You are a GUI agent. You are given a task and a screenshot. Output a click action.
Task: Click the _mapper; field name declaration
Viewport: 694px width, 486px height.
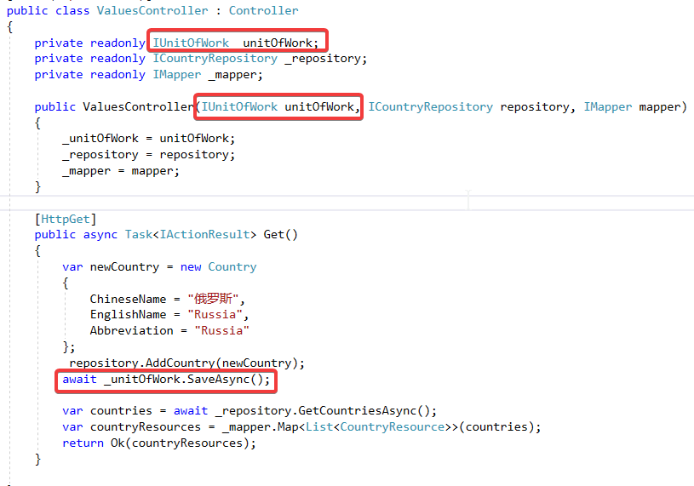236,75
